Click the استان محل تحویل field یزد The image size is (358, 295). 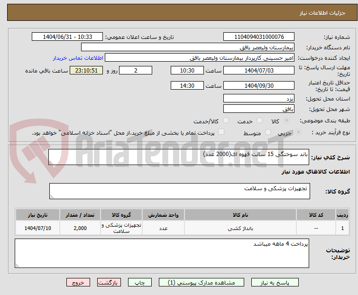pyautogui.click(x=259, y=98)
